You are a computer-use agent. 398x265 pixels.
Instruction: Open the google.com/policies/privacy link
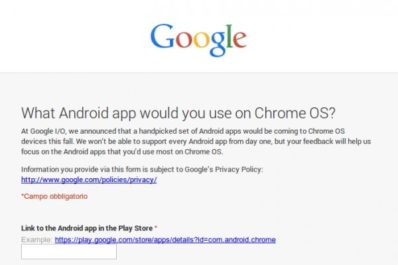tap(89, 180)
